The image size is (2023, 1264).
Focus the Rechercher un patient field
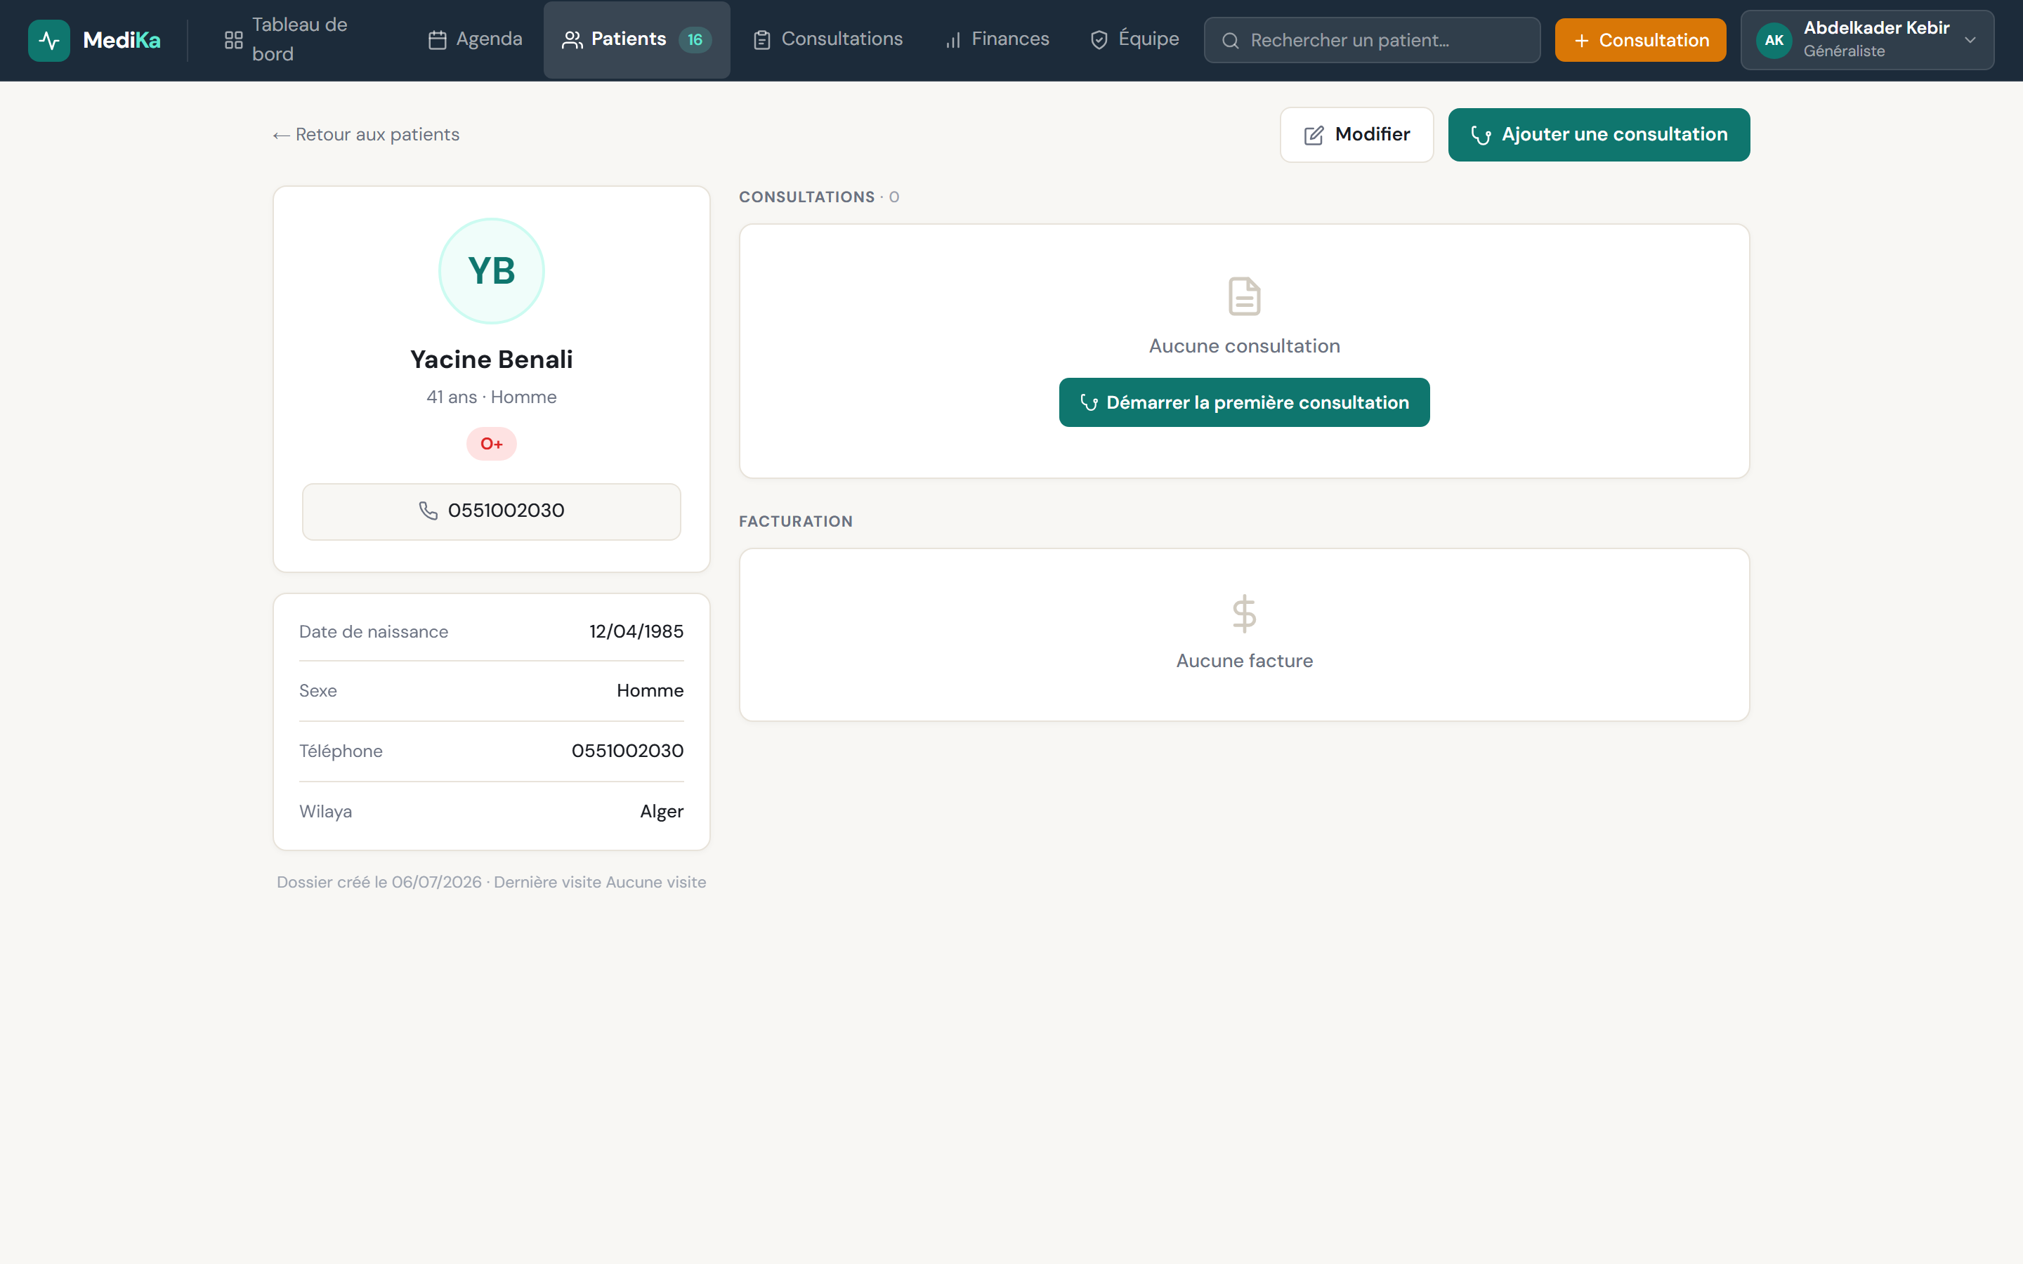pos(1372,40)
